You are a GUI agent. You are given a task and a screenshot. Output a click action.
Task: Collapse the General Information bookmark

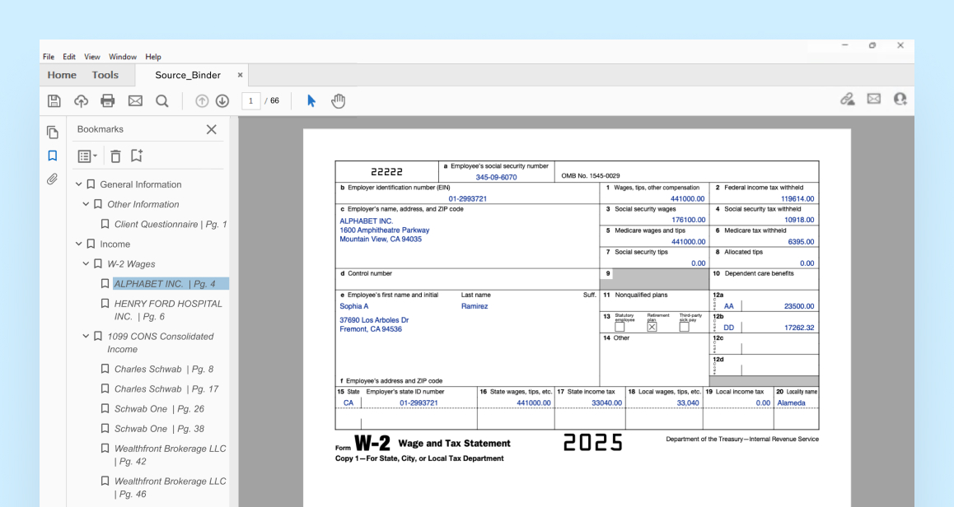78,184
